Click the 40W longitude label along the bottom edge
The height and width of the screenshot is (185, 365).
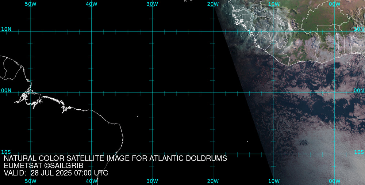click(92, 181)
